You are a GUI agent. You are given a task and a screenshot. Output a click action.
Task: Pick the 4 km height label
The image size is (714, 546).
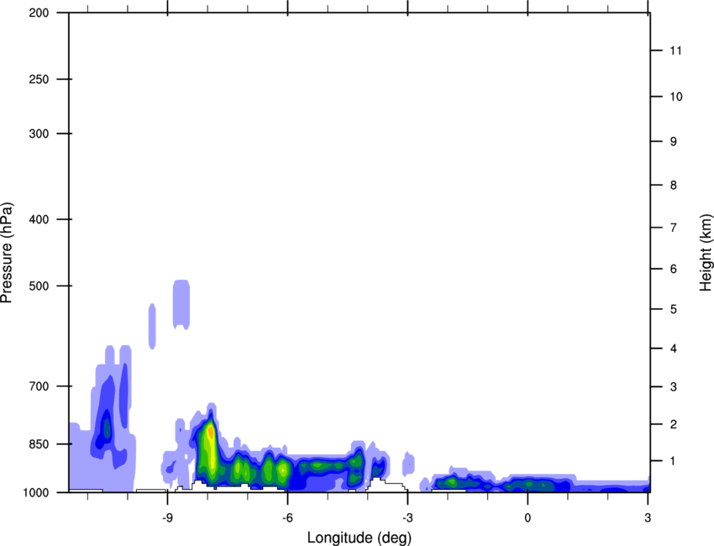point(674,349)
